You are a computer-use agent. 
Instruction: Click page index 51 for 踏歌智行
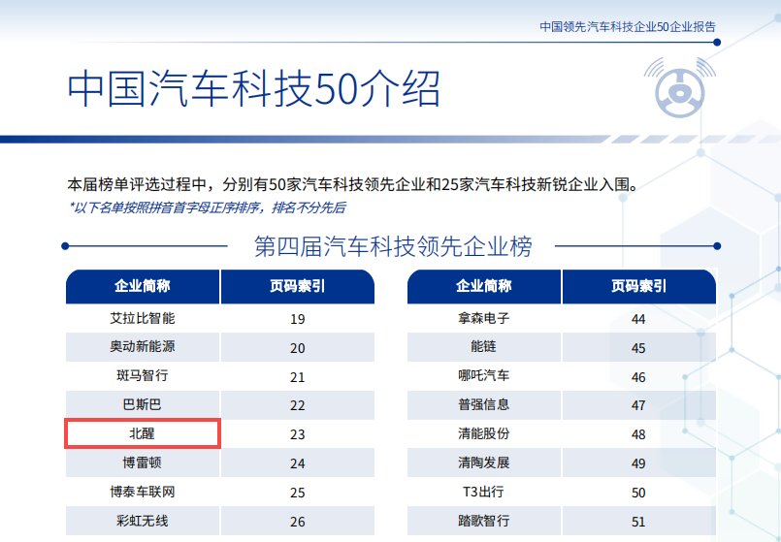coord(637,522)
